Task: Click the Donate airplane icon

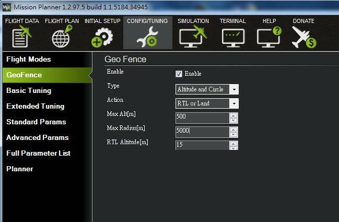Action: click(x=303, y=37)
